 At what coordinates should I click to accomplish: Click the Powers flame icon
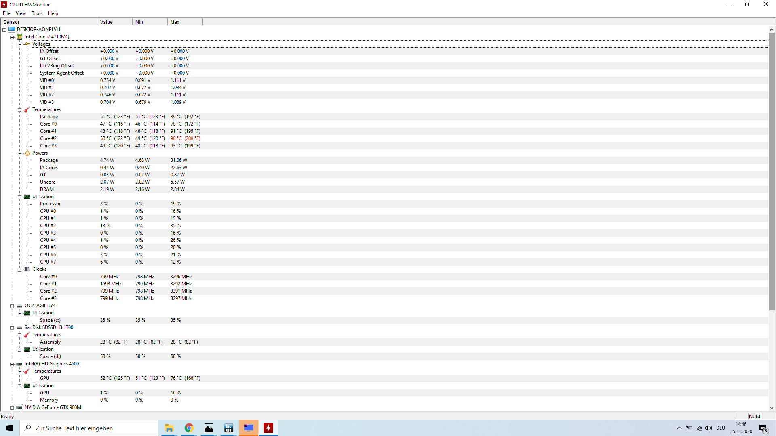(x=27, y=153)
